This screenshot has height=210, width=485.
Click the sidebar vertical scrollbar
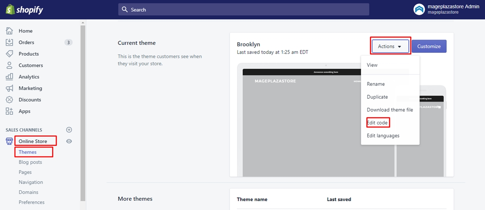[x=83, y=113]
